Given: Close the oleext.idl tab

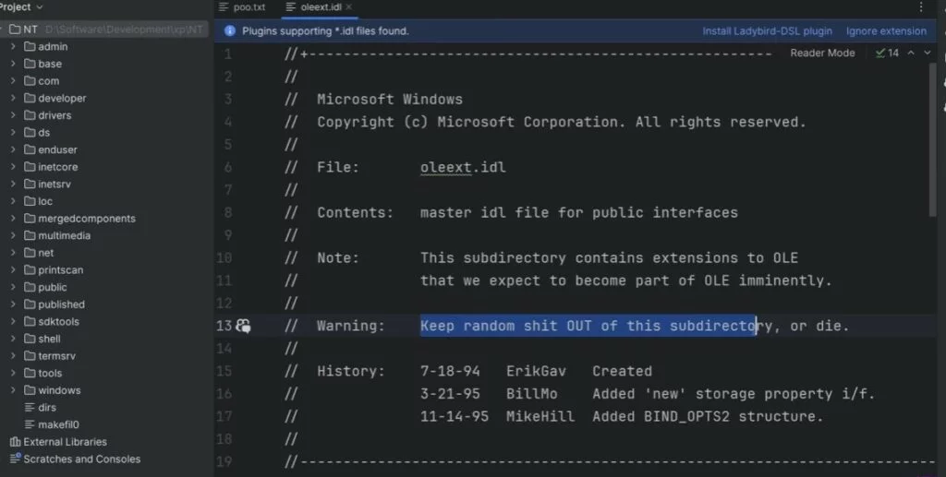Looking at the screenshot, I should point(349,7).
